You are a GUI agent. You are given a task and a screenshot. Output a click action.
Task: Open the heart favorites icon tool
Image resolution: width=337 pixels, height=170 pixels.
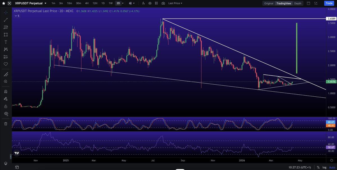[6, 64]
